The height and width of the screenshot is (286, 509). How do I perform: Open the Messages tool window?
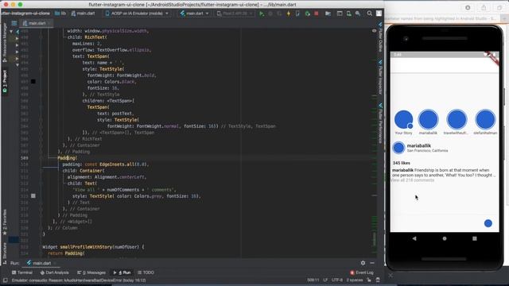pos(91,272)
